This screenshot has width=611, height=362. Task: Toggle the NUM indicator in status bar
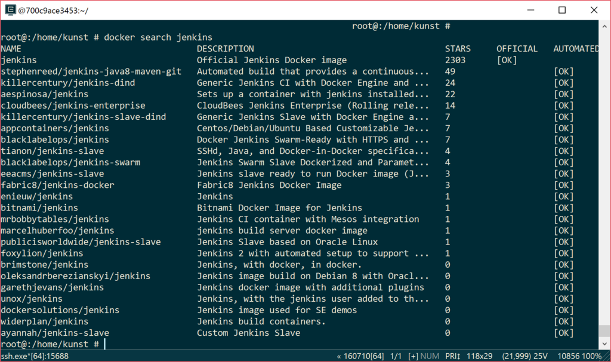[430, 356]
